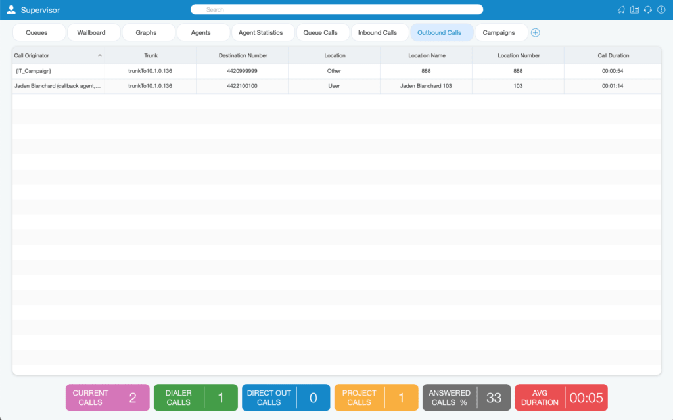Click the Supervisor user profile icon
The height and width of the screenshot is (420, 673).
(x=11, y=10)
